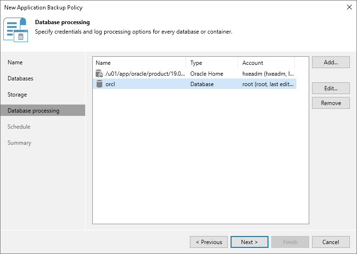Screen dimensions: 357x254
Task: Open the Databases wizard step
Action: click(x=20, y=79)
